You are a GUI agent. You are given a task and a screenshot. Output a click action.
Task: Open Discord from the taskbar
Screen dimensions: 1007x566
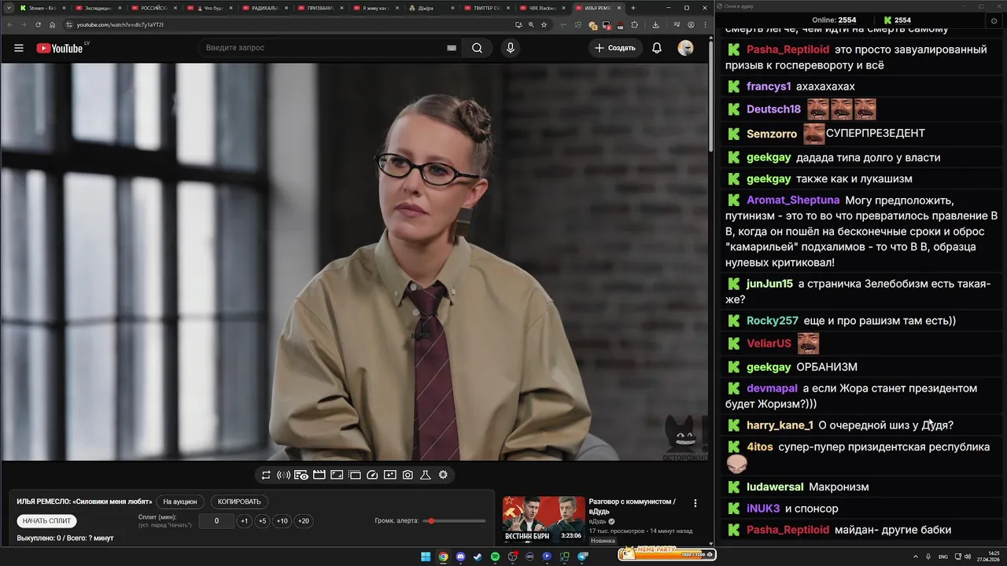pos(460,557)
